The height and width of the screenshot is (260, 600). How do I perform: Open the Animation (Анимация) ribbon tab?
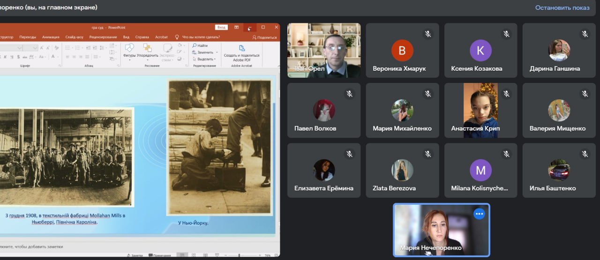(51, 37)
